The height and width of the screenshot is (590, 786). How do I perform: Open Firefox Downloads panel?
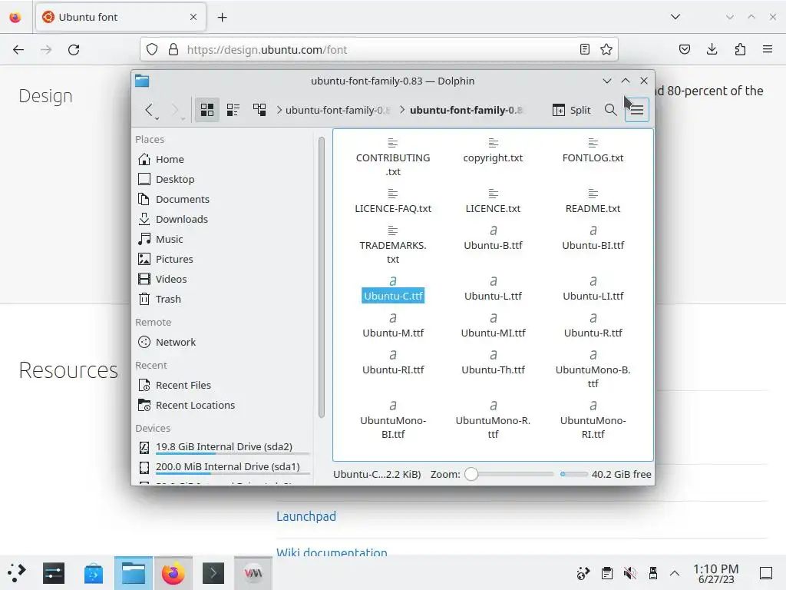click(712, 49)
